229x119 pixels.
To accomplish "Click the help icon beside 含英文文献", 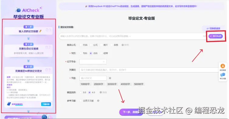I will tap(98, 100).
